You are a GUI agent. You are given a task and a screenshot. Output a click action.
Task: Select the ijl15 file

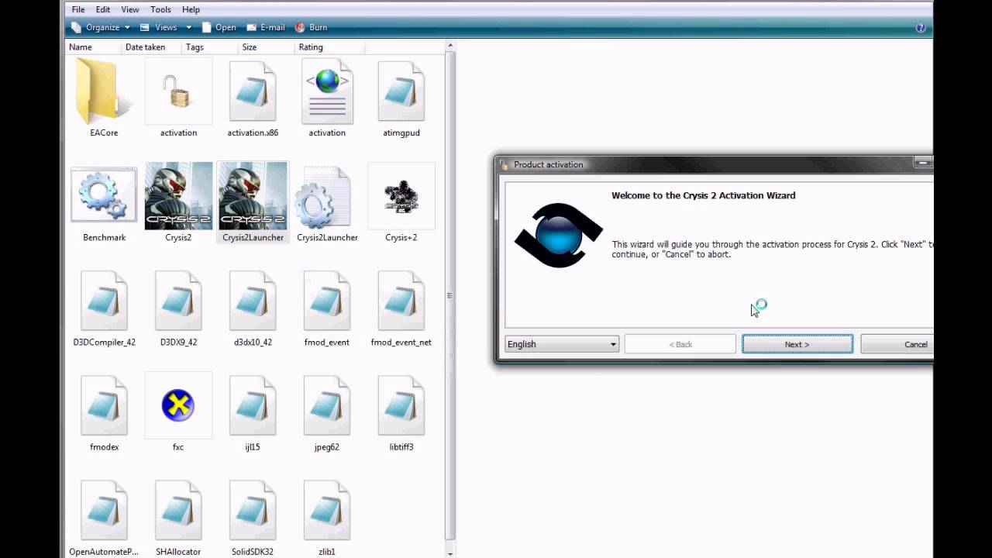(253, 412)
